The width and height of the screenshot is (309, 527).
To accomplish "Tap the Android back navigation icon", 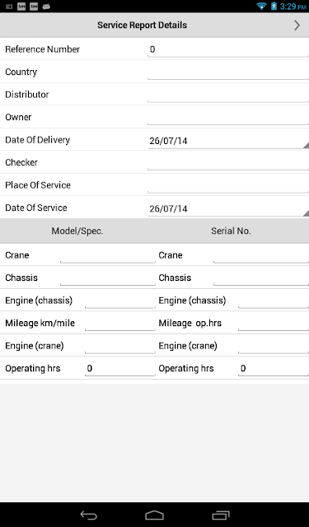I will 88,515.
